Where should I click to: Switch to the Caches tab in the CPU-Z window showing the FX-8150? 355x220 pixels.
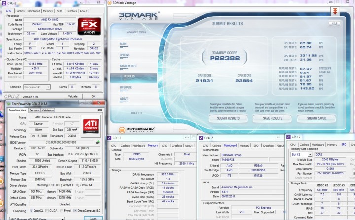point(20,11)
